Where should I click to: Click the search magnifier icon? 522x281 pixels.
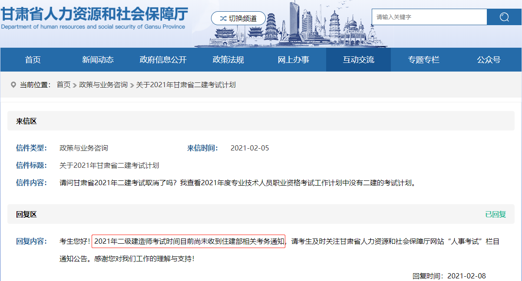[x=504, y=17]
